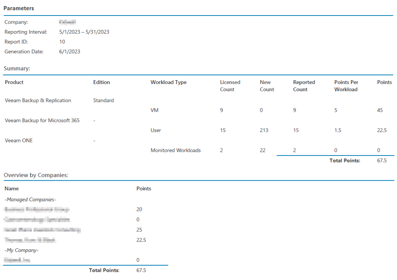Select the generation date "6/1/2023"
The width and height of the screenshot is (397, 280).
pyautogui.click(x=70, y=52)
